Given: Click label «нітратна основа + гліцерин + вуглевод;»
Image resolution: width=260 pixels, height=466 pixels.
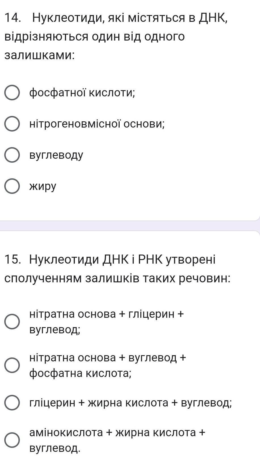Looking at the screenshot, I should pyautogui.click(x=107, y=321).
